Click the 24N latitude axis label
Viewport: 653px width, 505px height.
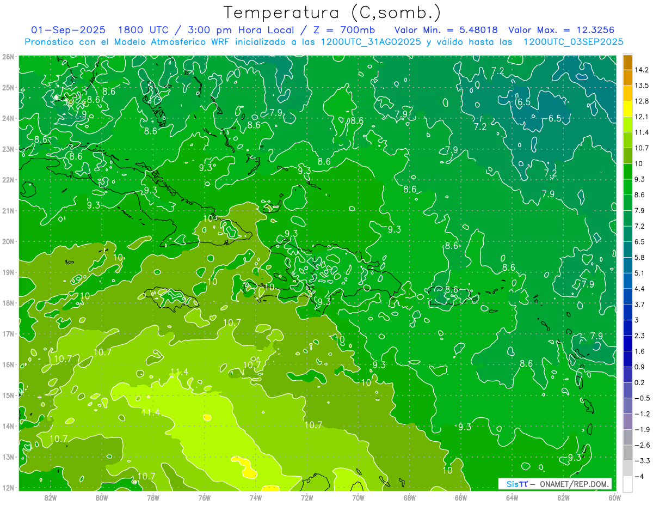tap(8, 118)
